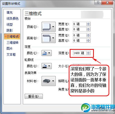Select the 填充 (Fill) category
Image resolution: width=115 pixels, height=114 pixels.
pyautogui.click(x=10, y=12)
